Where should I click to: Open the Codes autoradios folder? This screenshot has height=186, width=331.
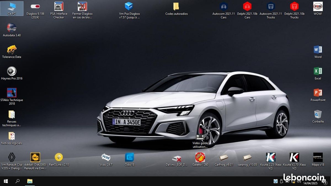pos(176,7)
